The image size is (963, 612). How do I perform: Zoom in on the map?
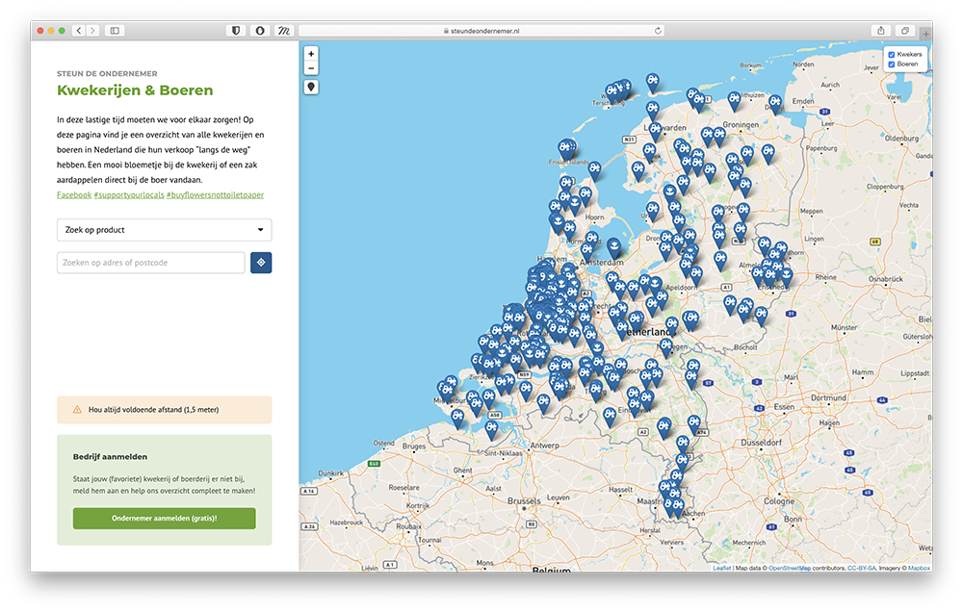click(x=311, y=54)
